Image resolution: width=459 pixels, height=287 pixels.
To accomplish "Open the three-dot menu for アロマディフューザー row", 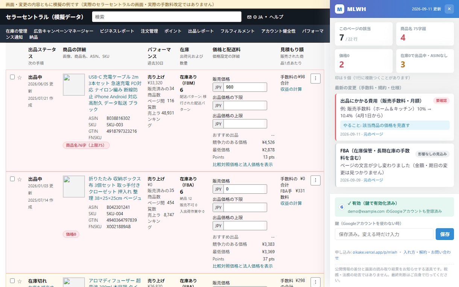I will (315, 282).
